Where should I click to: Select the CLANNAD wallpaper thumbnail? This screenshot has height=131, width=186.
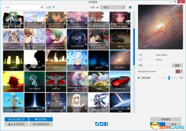[x=13, y=39]
